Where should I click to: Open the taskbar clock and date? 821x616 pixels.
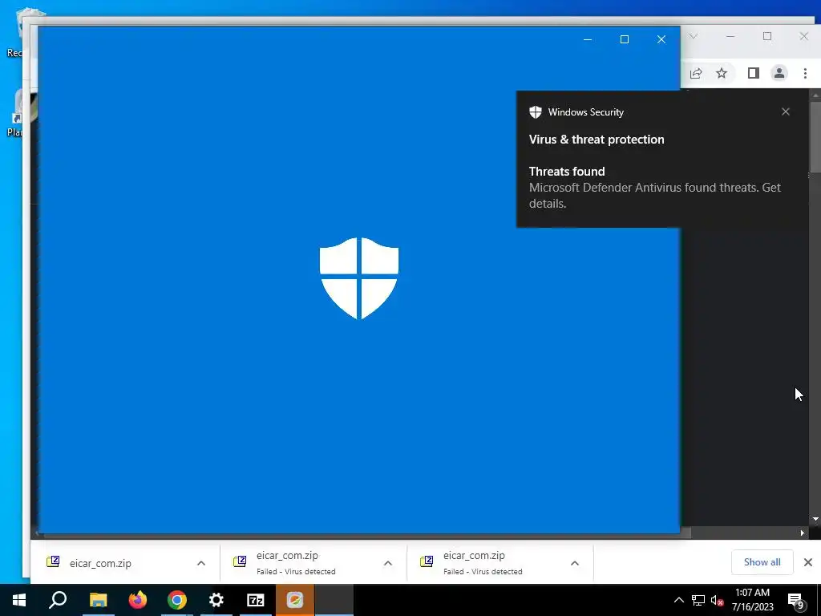tap(752, 600)
